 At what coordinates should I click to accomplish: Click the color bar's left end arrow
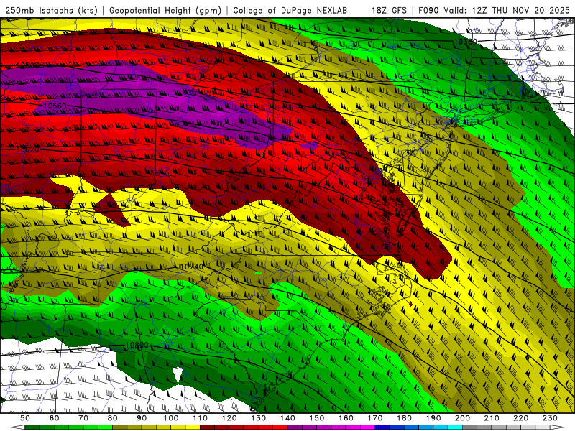pos(17,427)
